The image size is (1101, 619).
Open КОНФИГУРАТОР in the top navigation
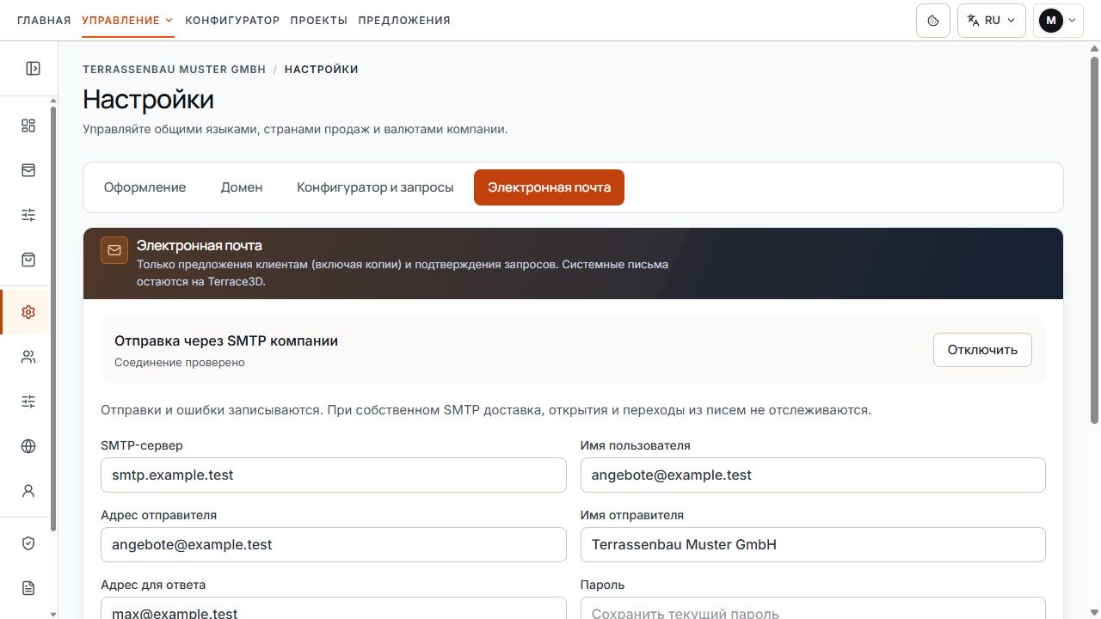tap(232, 21)
